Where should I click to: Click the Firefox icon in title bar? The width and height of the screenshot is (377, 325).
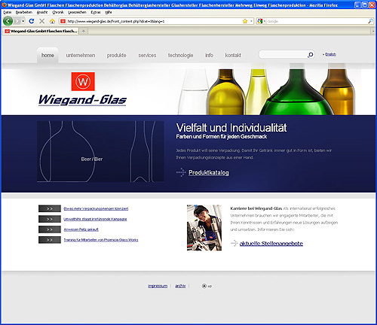coord(4,5)
